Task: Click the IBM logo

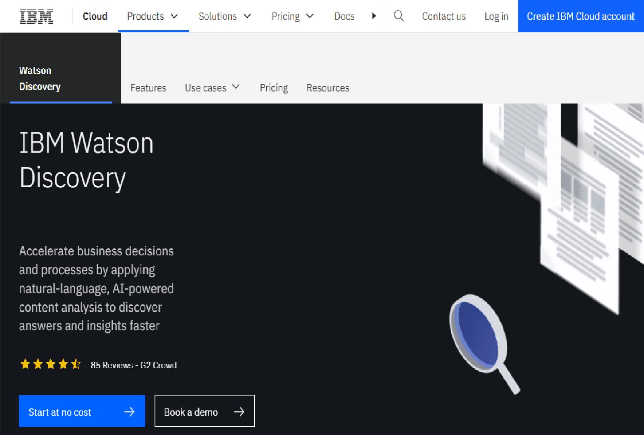Action: (35, 16)
